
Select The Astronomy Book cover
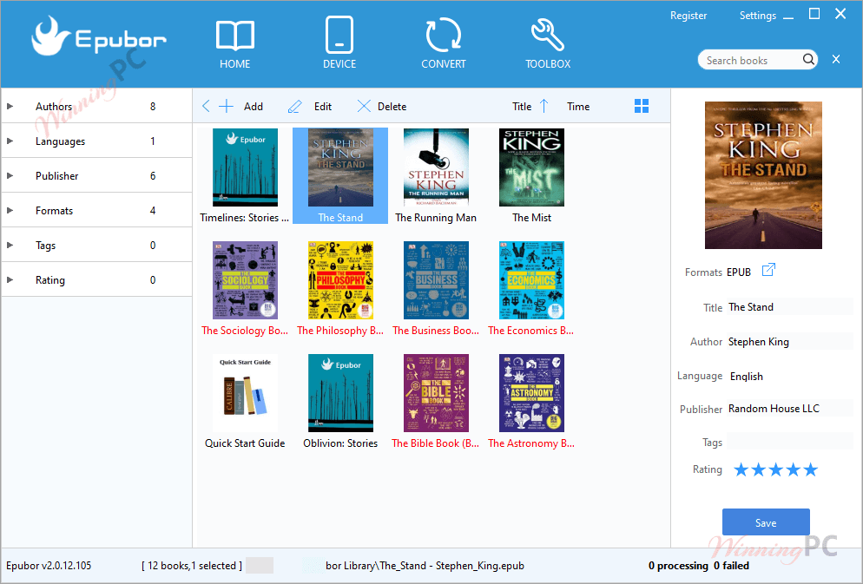click(x=531, y=392)
